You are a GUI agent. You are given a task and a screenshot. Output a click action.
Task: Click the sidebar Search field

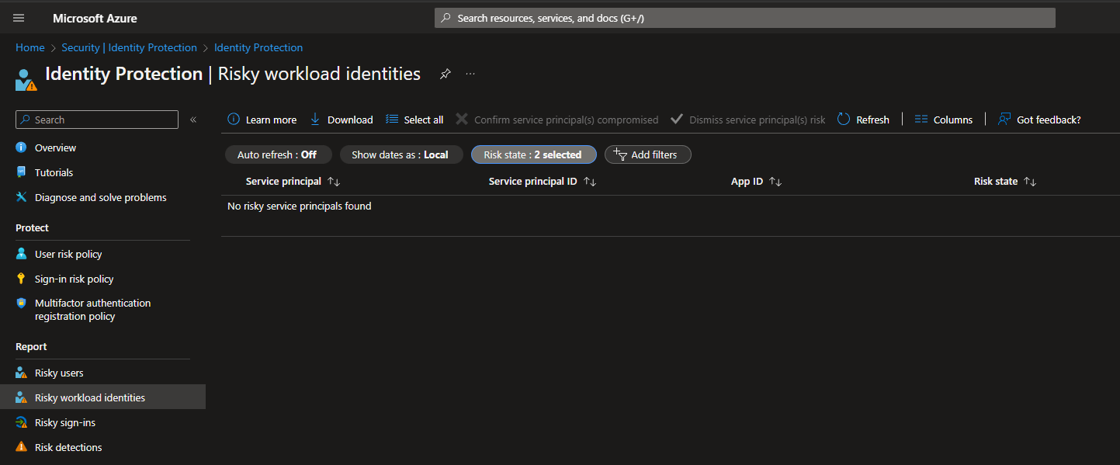click(97, 120)
